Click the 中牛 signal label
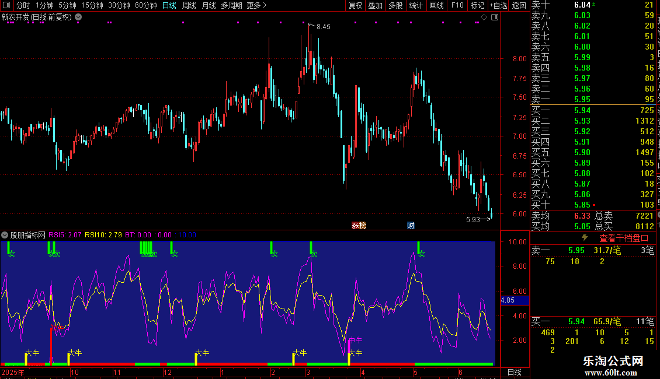 tap(355, 340)
